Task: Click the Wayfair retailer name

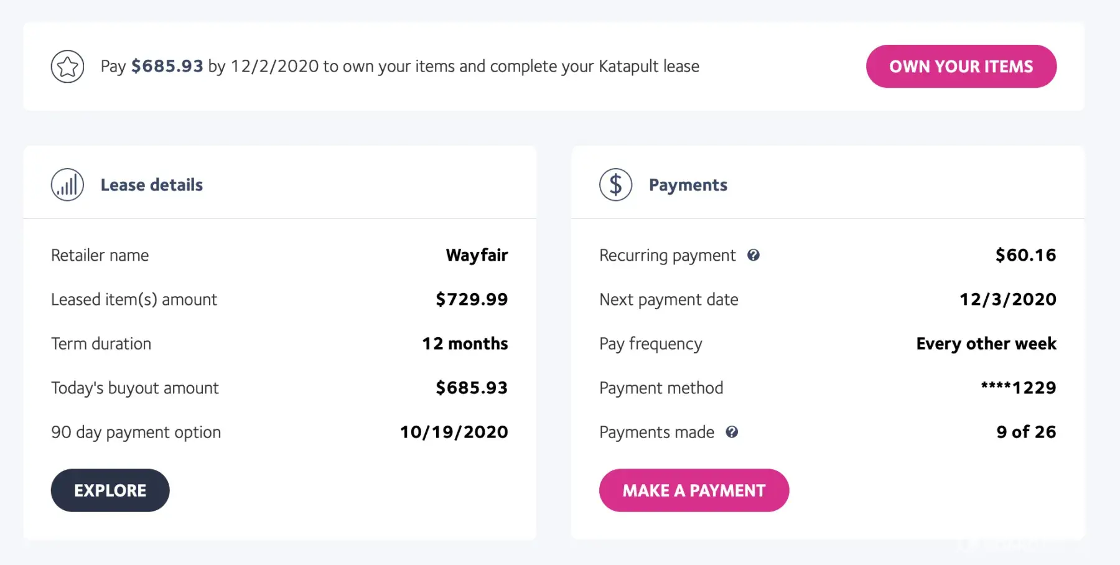Action: coord(477,255)
